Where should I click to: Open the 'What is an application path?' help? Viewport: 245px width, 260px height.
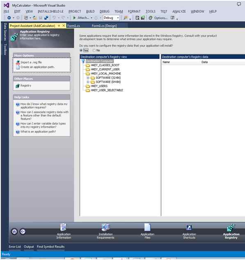click(38, 132)
